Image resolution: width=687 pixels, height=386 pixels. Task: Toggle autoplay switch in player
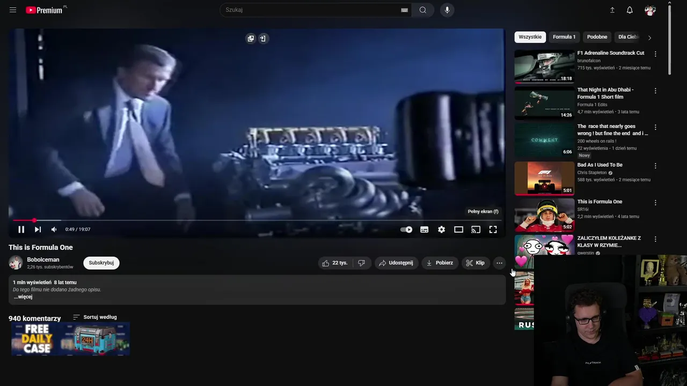(x=406, y=229)
